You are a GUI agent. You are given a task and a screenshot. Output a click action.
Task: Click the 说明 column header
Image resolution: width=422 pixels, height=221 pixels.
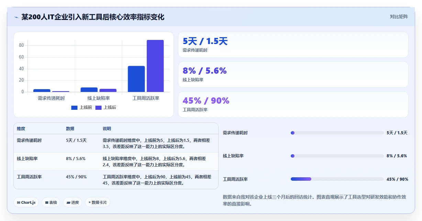(x=107, y=129)
